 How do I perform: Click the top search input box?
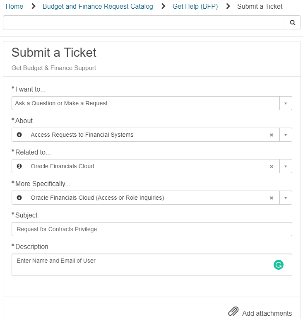(x=144, y=22)
